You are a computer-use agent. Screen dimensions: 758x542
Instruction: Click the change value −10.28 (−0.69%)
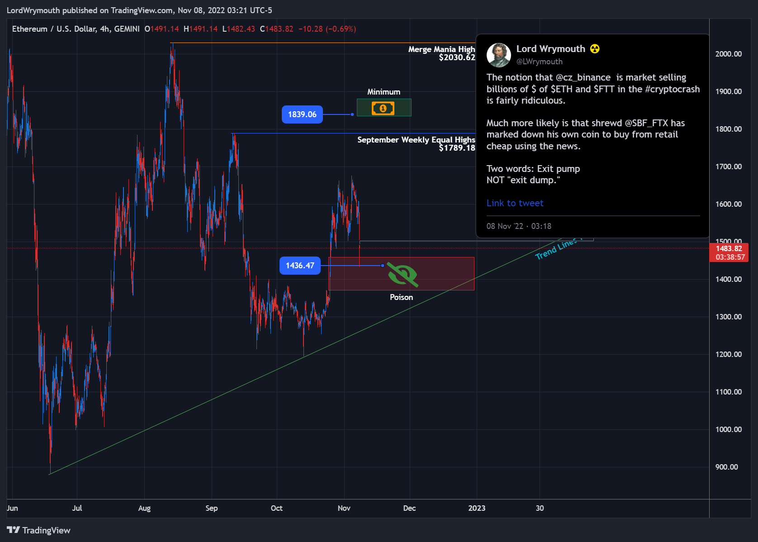point(327,29)
